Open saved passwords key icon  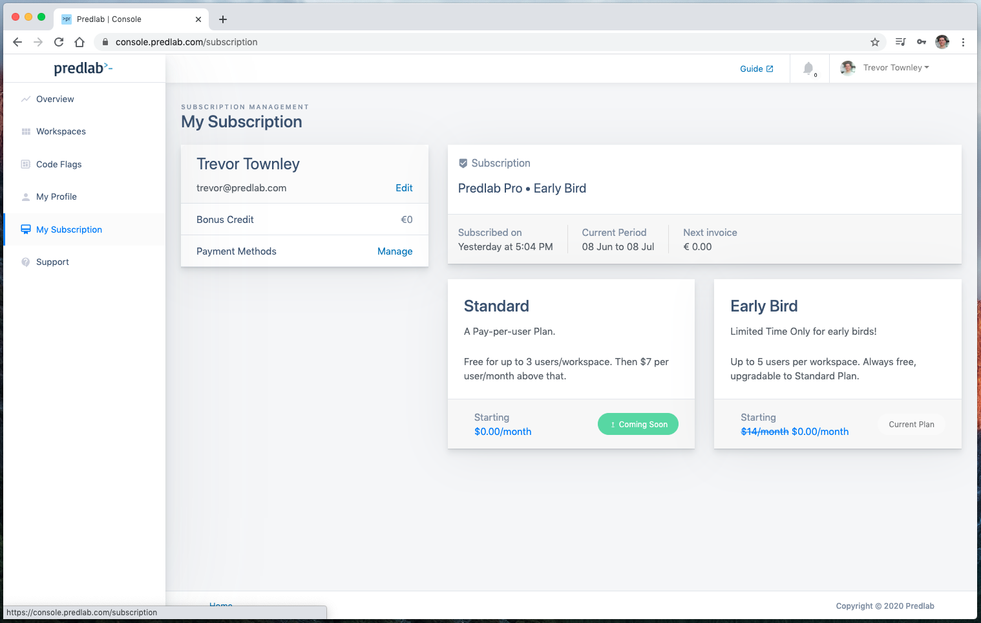tap(922, 42)
